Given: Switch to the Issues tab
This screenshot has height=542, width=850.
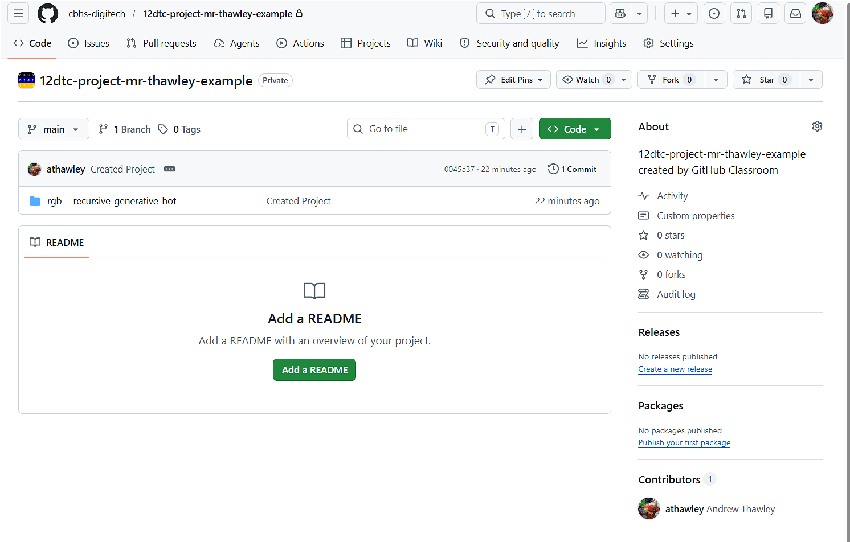Looking at the screenshot, I should pyautogui.click(x=88, y=43).
